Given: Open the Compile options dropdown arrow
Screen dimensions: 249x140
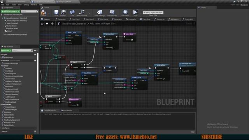Looking at the screenshot, I should pyautogui.click(x=49, y=13).
